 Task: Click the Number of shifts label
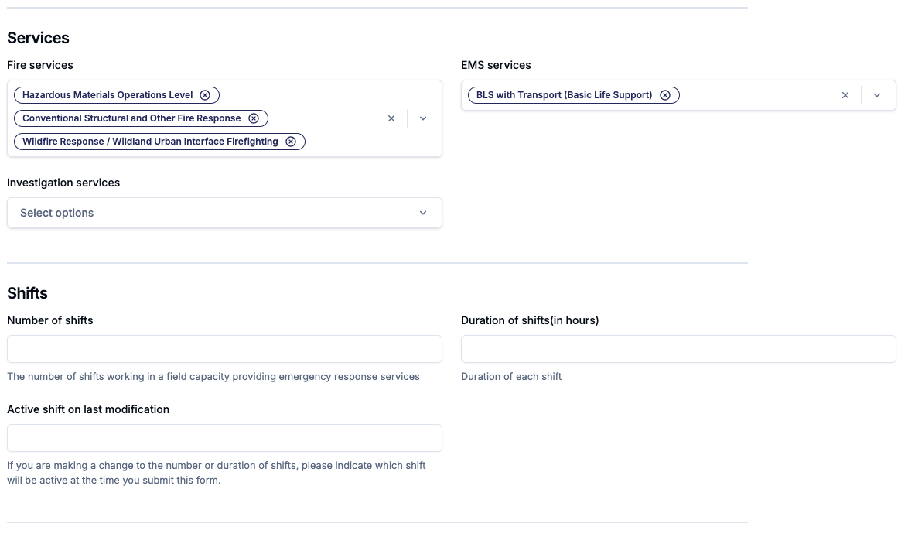click(50, 320)
